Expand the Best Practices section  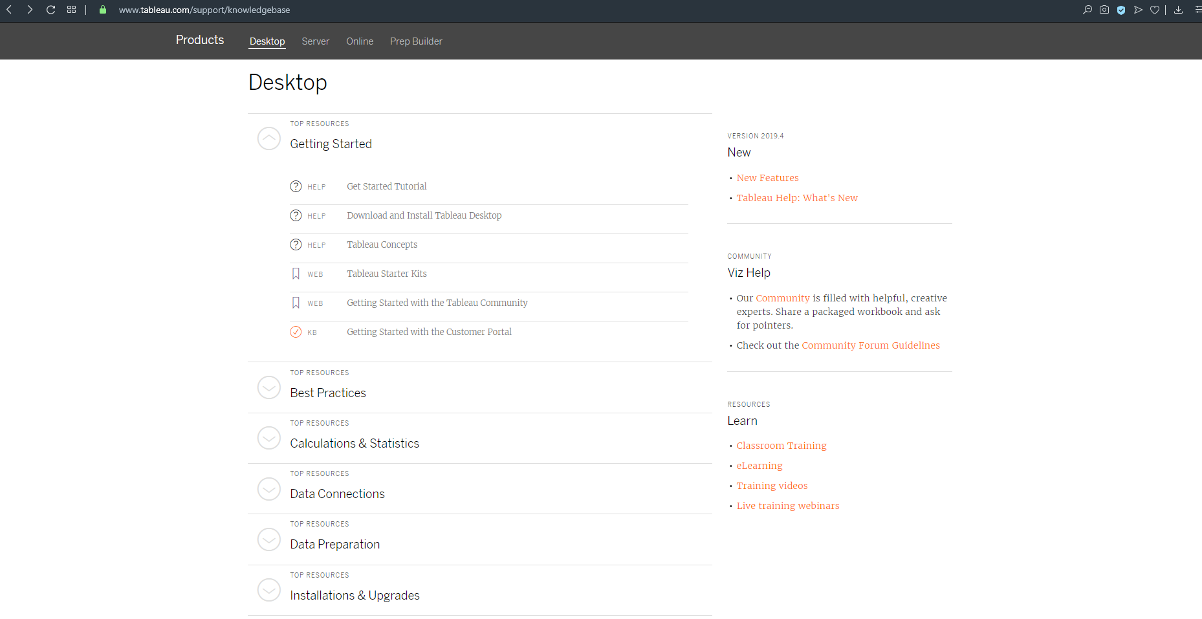click(x=269, y=387)
